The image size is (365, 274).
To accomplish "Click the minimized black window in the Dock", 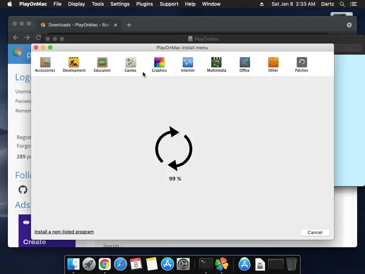I will tap(276, 264).
